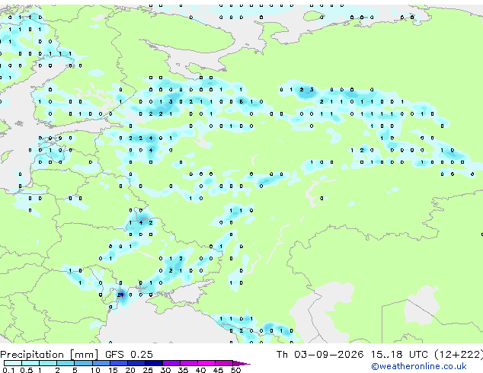483x373 pixels.
Task: Pick the 15–20 mm blue legend swatch
Action: [x=118, y=363]
